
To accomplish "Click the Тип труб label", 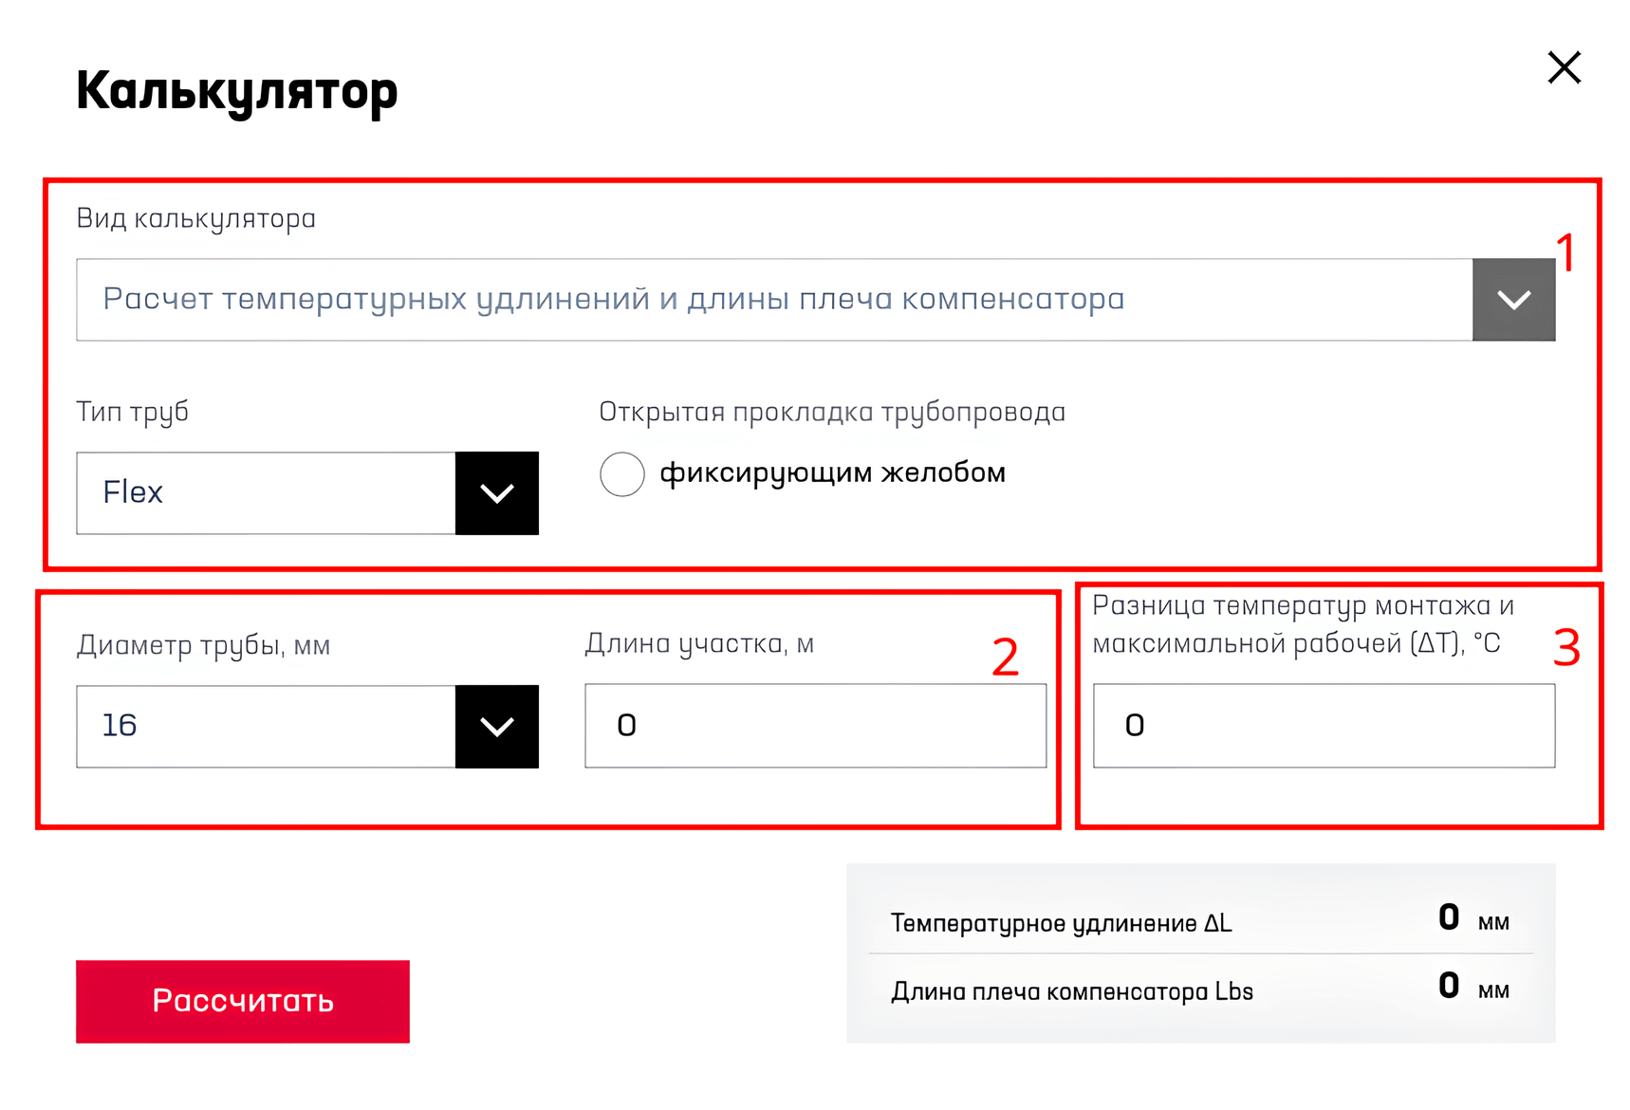I will click(132, 412).
